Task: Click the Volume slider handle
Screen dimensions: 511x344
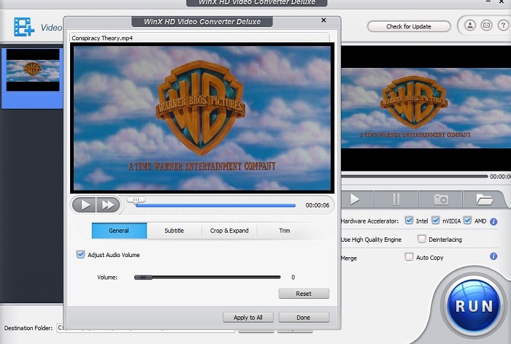Action: pos(143,278)
